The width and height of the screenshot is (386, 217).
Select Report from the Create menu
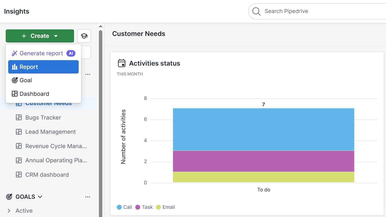pyautogui.click(x=43, y=67)
